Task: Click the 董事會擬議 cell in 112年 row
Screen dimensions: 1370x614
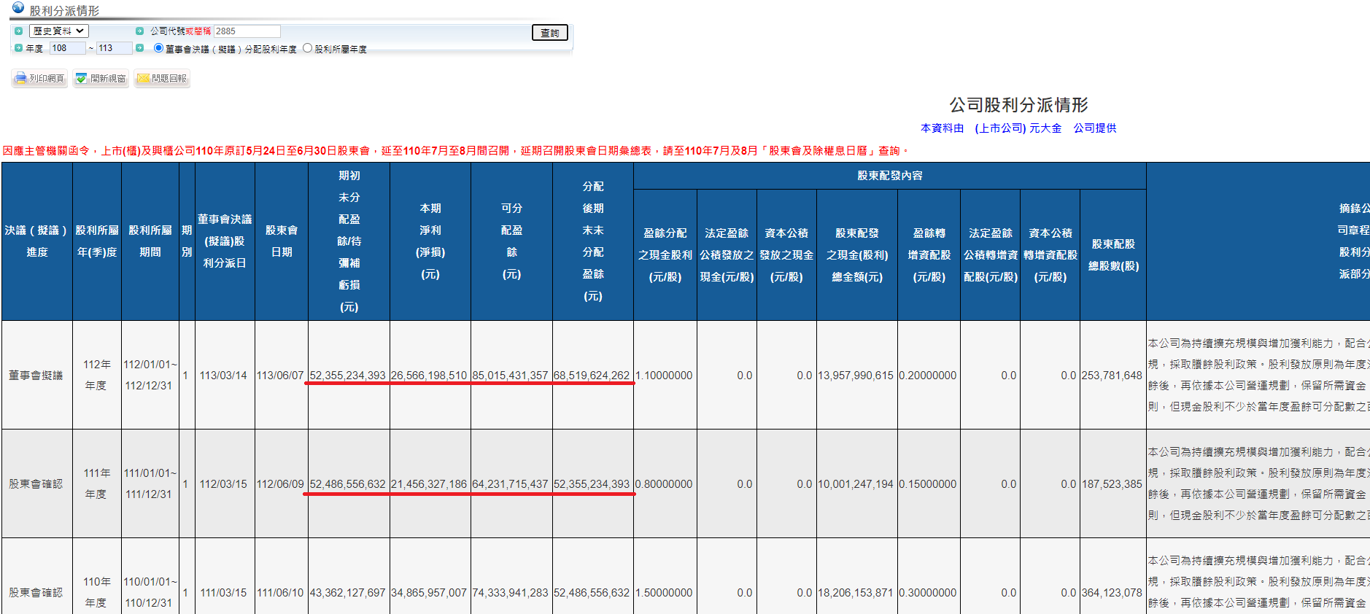Action: click(36, 376)
